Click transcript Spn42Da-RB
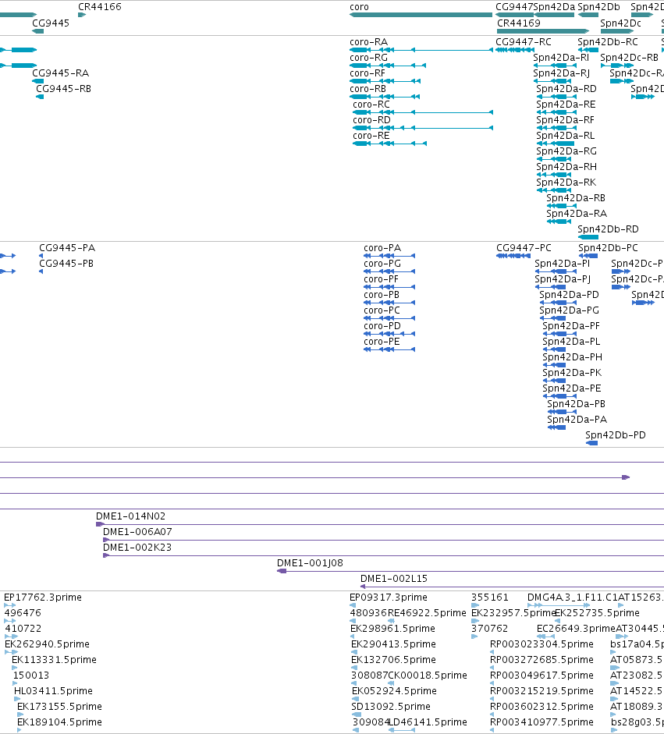 click(x=576, y=197)
